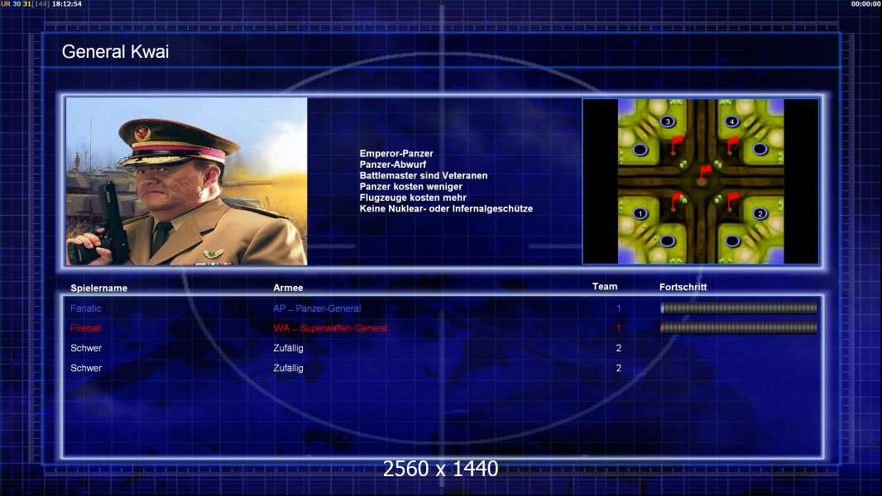Click 'WA – Superwaffen-General' army entry

330,328
